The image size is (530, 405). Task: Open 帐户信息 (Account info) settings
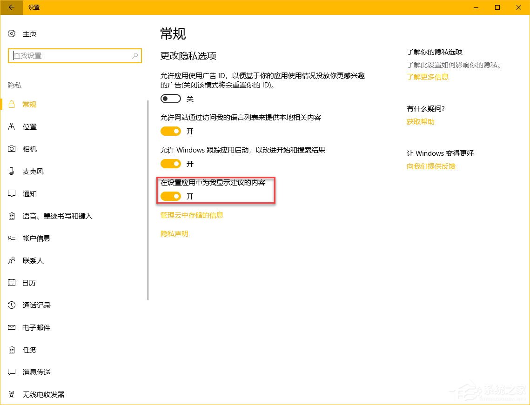pos(37,238)
